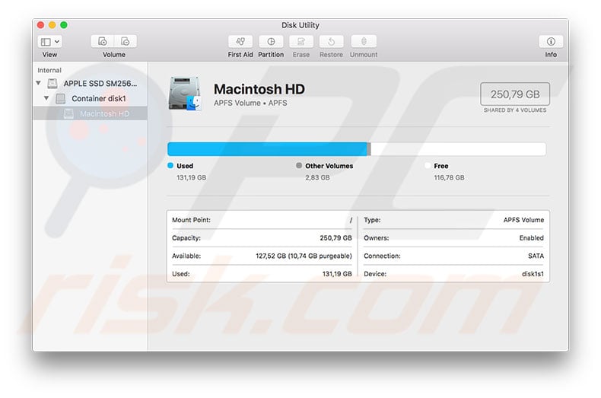601x398 pixels.
Task: Click the white free-space portion of bar
Action: coord(459,149)
